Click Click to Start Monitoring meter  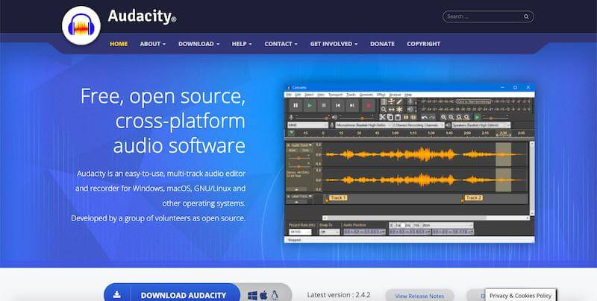tap(474, 102)
